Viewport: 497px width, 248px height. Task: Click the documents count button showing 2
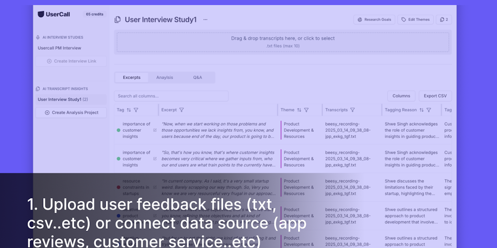click(x=444, y=19)
